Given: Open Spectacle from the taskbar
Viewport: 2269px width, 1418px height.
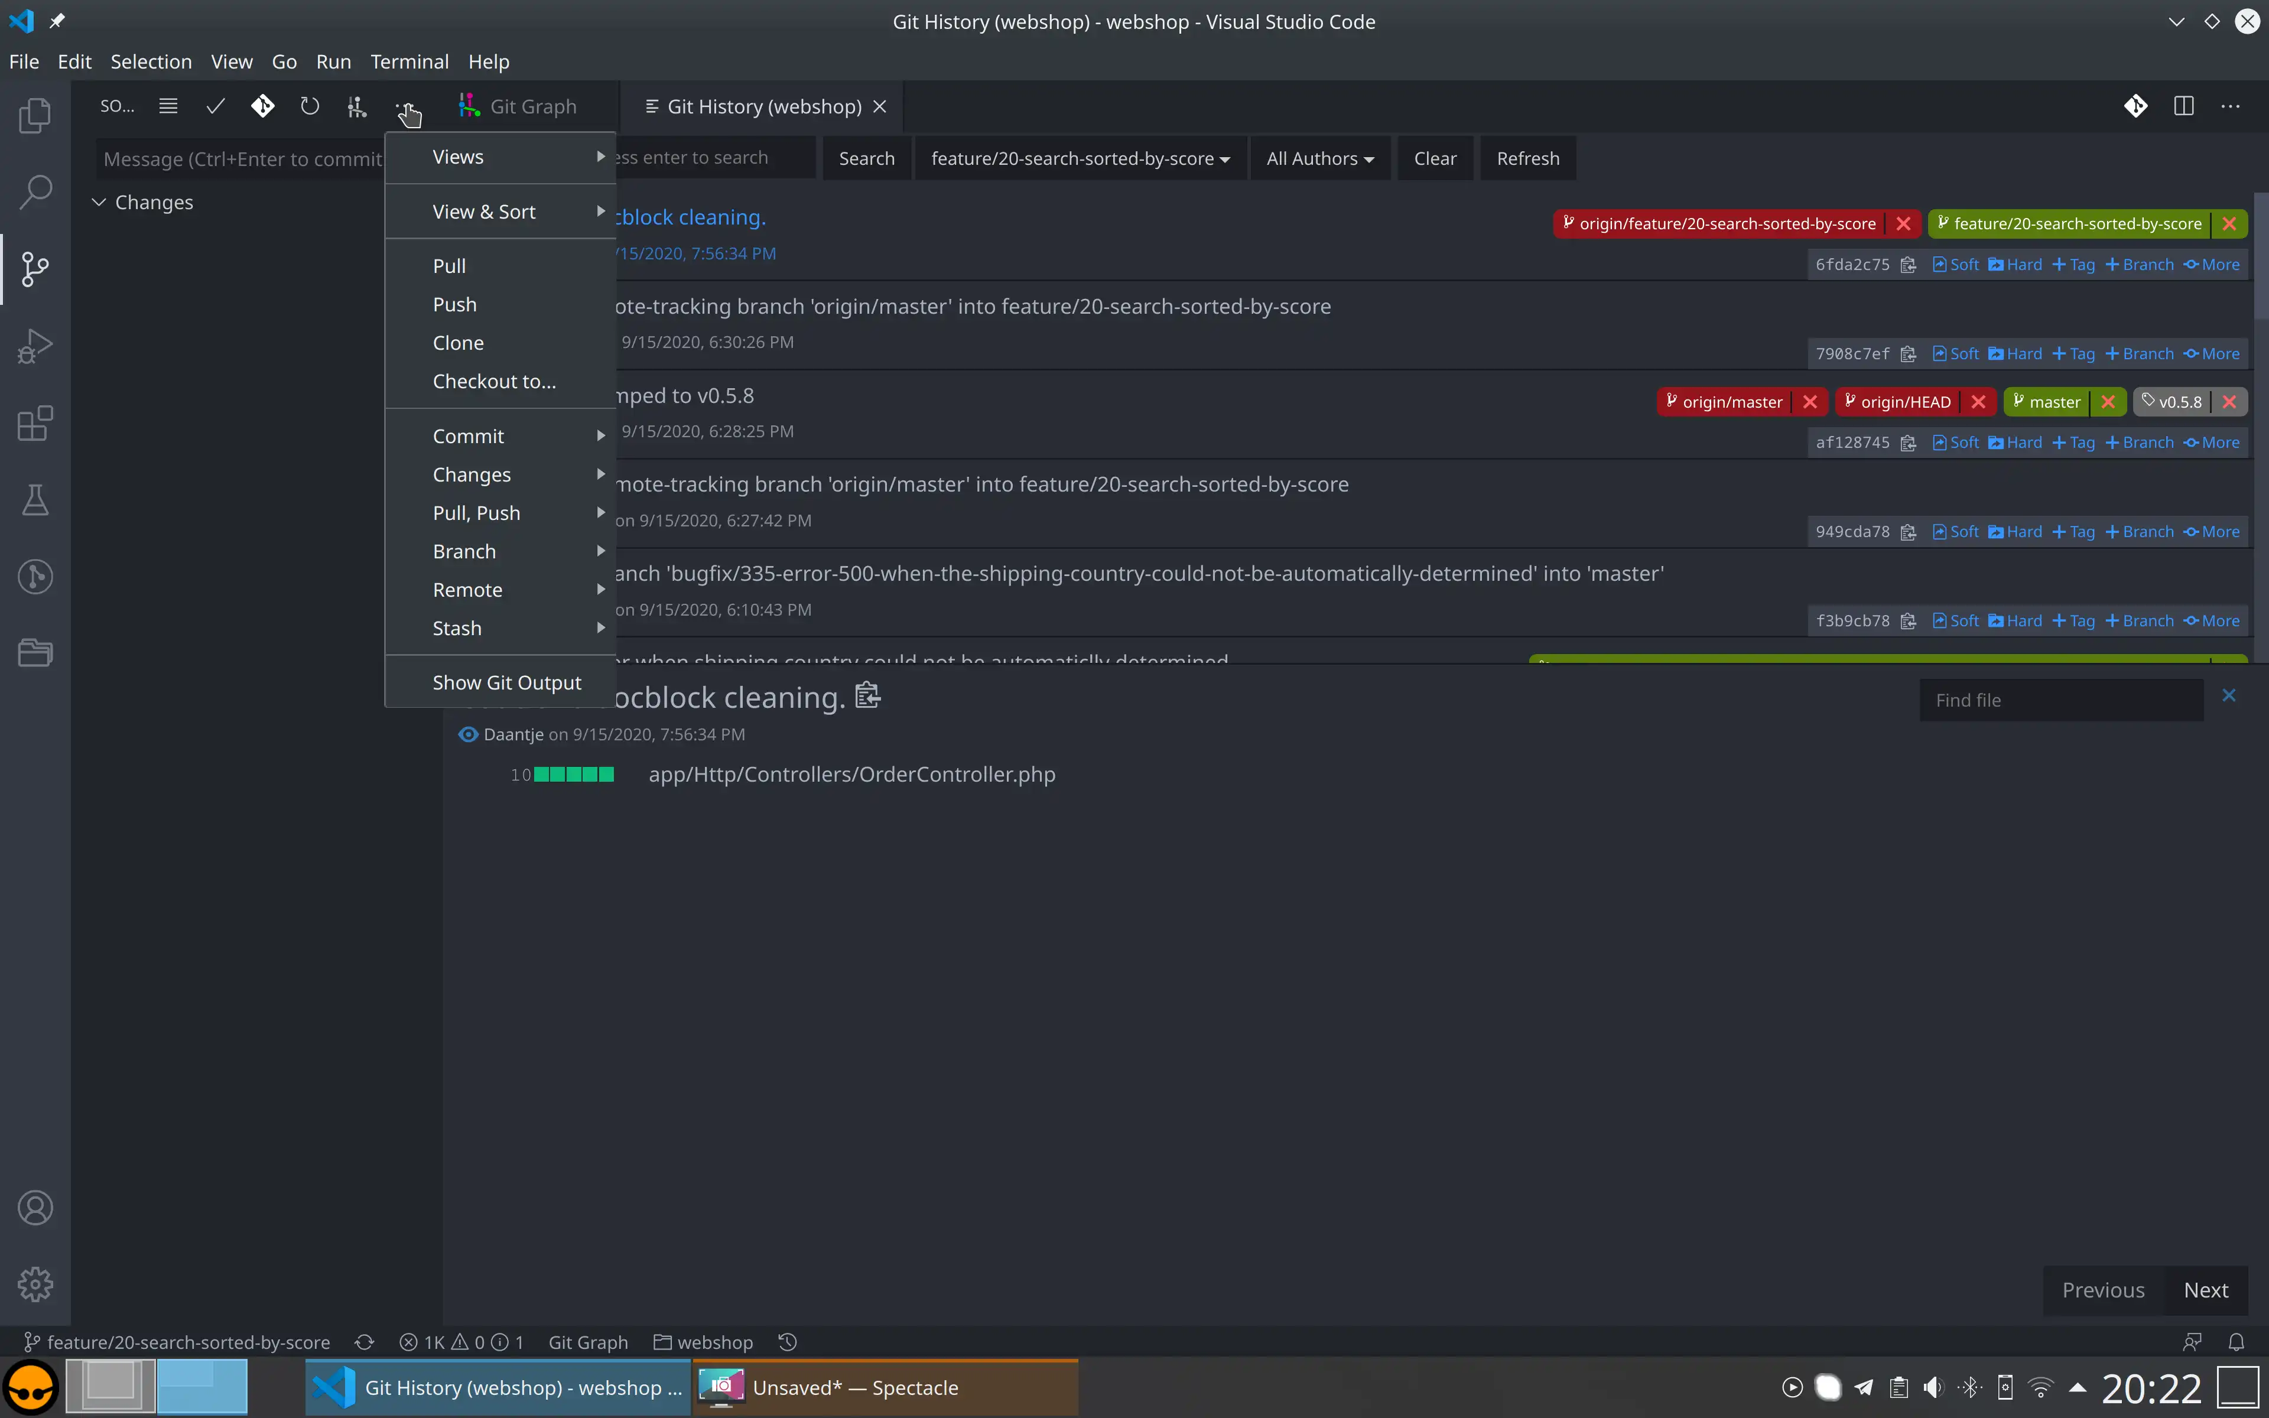Looking at the screenshot, I should [x=885, y=1388].
